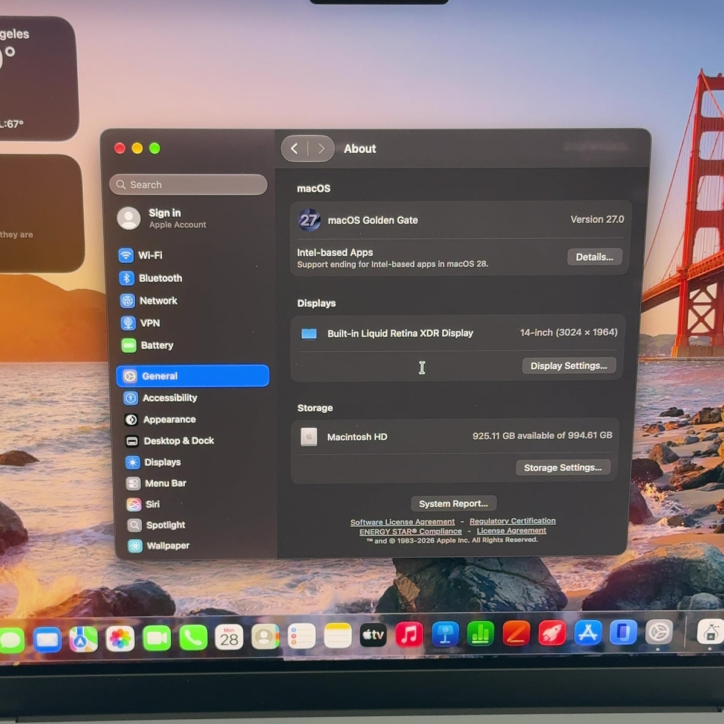Launch Contacts from the Dock
This screenshot has width=724, height=724.
pyautogui.click(x=265, y=637)
